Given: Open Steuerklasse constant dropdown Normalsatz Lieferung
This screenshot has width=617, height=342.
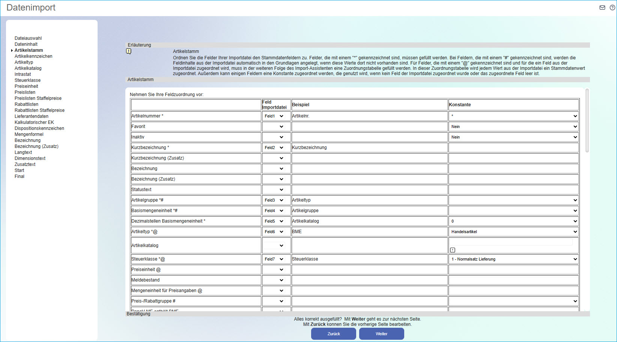Looking at the screenshot, I should pyautogui.click(x=513, y=259).
